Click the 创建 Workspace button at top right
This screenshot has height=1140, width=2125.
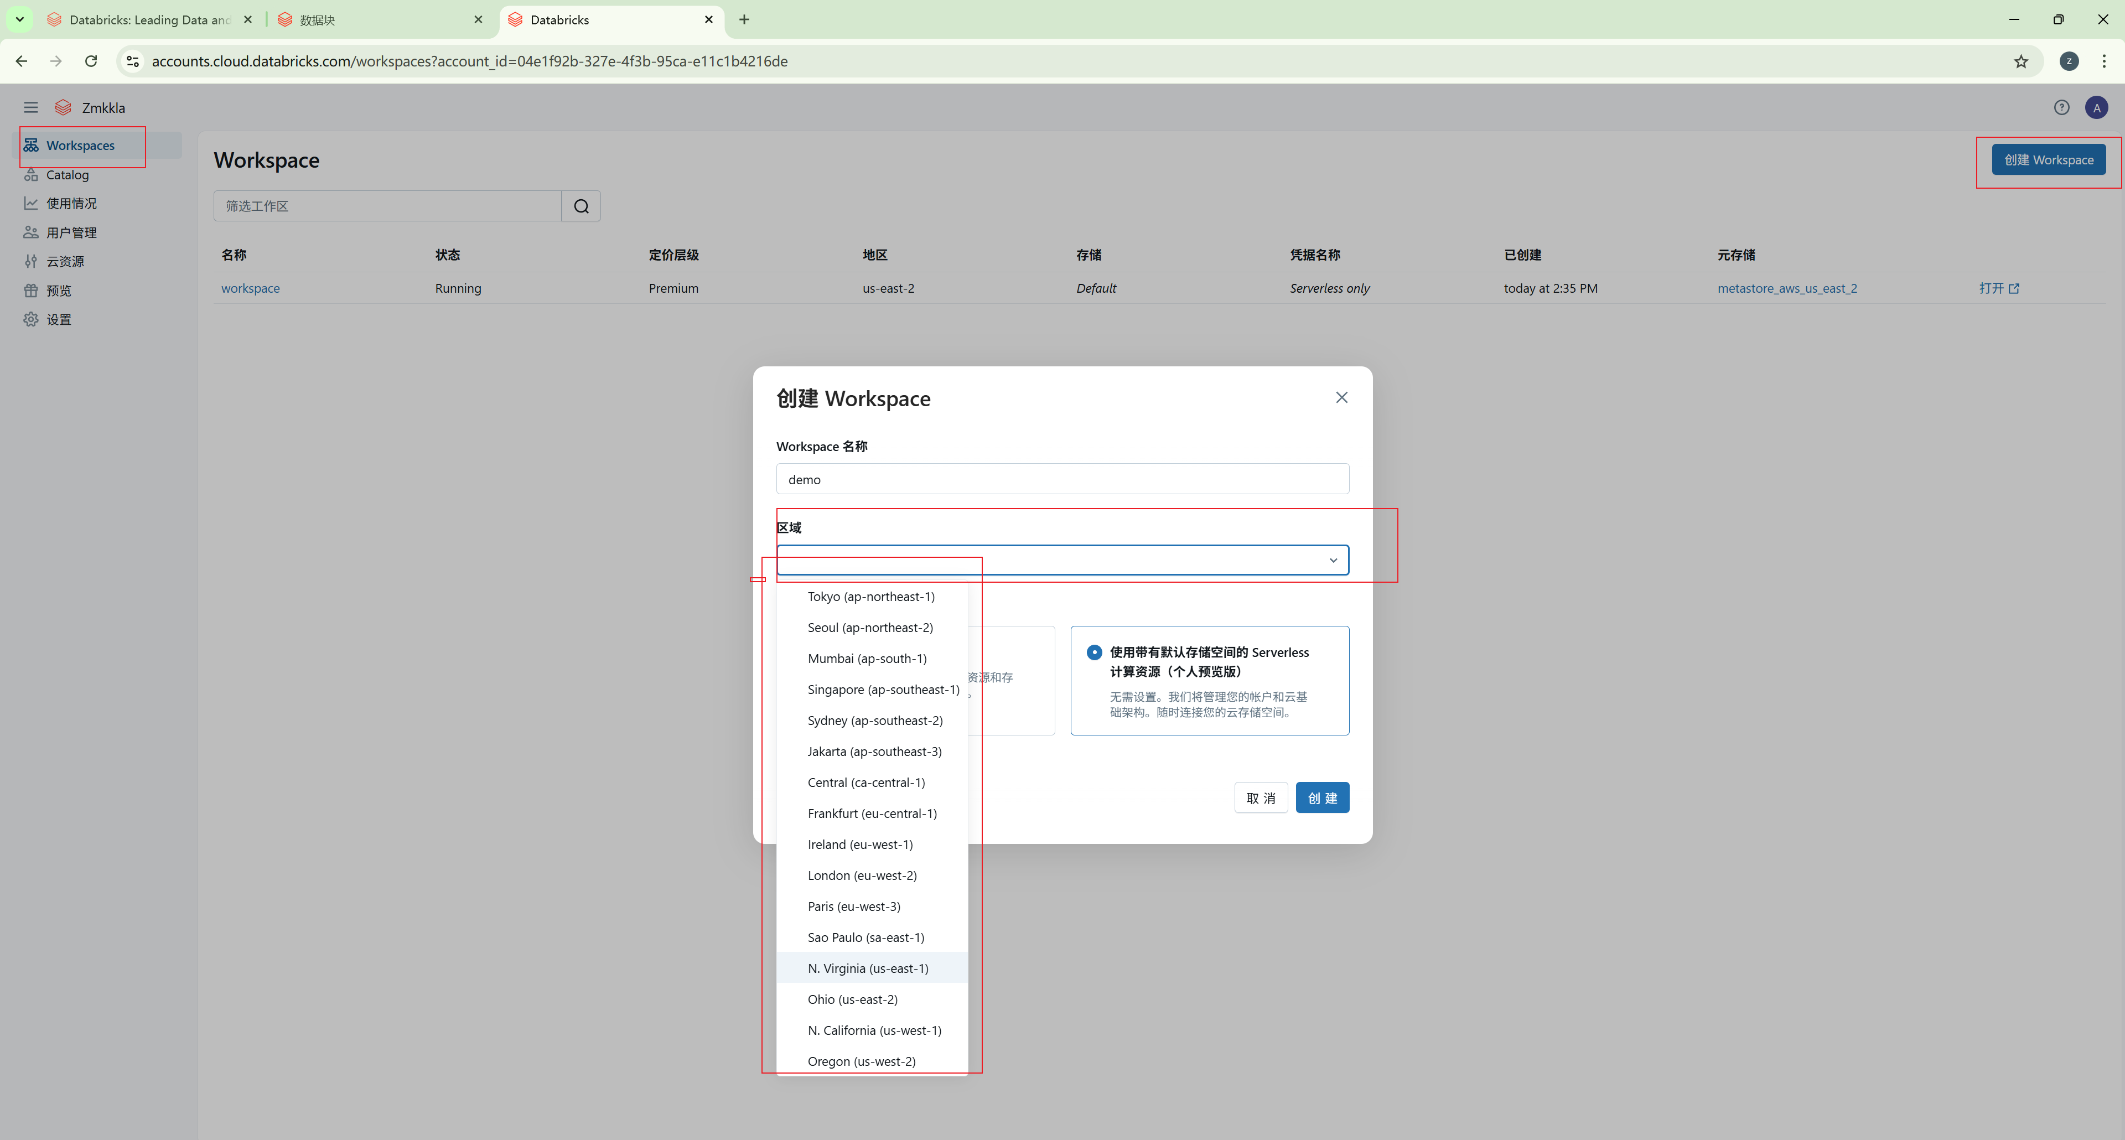pyautogui.click(x=2048, y=160)
